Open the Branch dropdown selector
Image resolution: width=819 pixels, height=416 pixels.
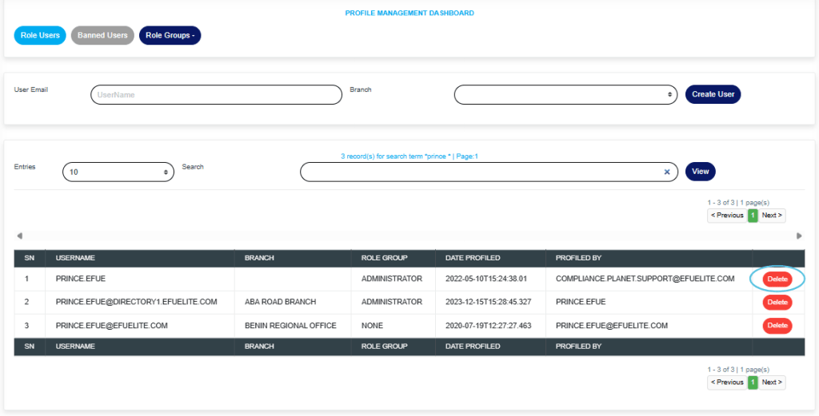pos(565,94)
